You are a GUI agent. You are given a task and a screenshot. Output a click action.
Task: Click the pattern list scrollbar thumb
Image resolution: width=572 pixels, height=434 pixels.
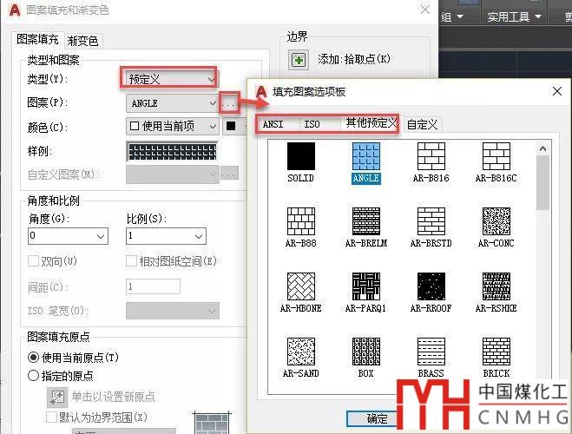[542, 182]
